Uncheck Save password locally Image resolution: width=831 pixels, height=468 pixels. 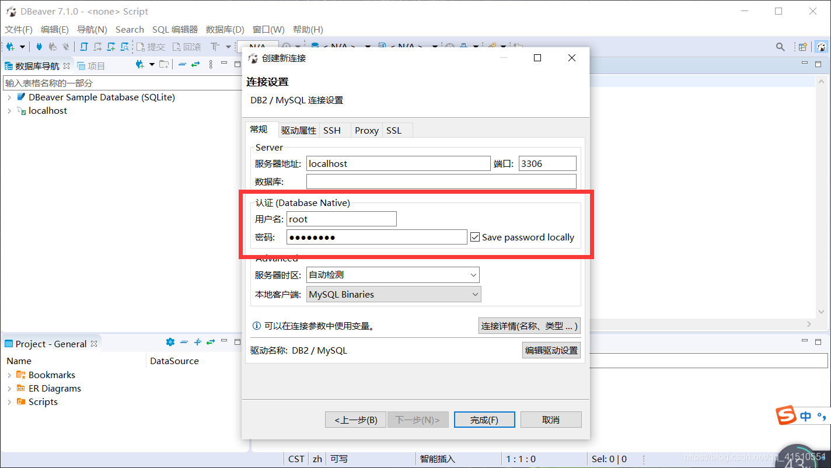(475, 237)
